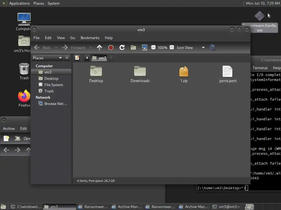Open the Edit menu in vm3 window
Screen dimensions: 281x210
pyautogui.click(x=48, y=38)
